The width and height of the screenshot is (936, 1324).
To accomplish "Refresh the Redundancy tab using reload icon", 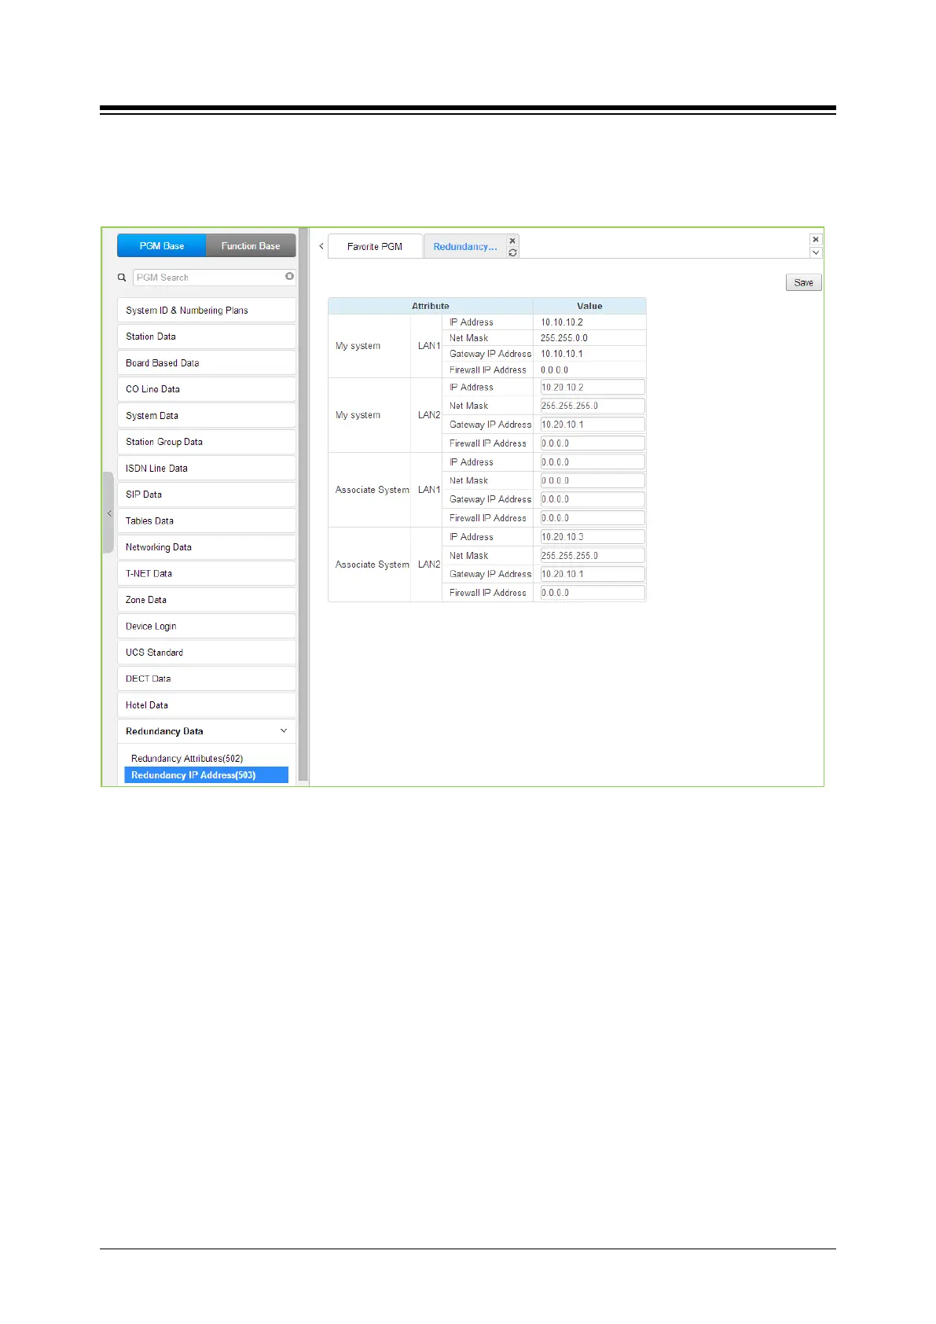I will (512, 253).
